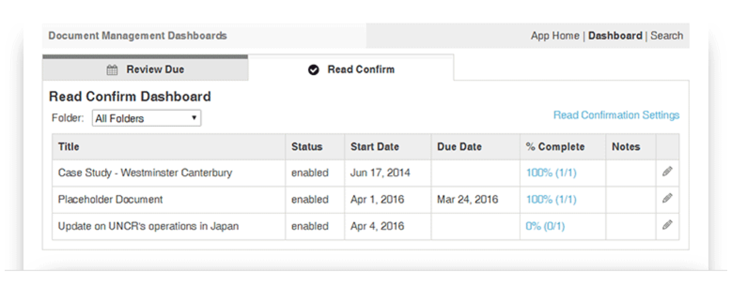The width and height of the screenshot is (731, 286).
Task: Go to App Home
Action: (x=555, y=36)
